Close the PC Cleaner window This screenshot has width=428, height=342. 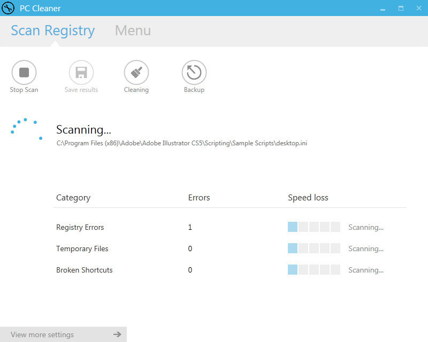(x=419, y=8)
